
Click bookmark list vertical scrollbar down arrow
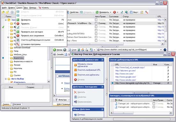tap(165, 41)
